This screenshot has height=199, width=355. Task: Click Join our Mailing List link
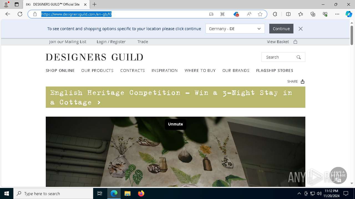click(68, 42)
